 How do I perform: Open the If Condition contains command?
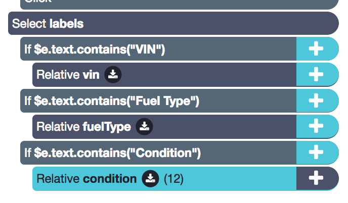pyautogui.click(x=158, y=153)
